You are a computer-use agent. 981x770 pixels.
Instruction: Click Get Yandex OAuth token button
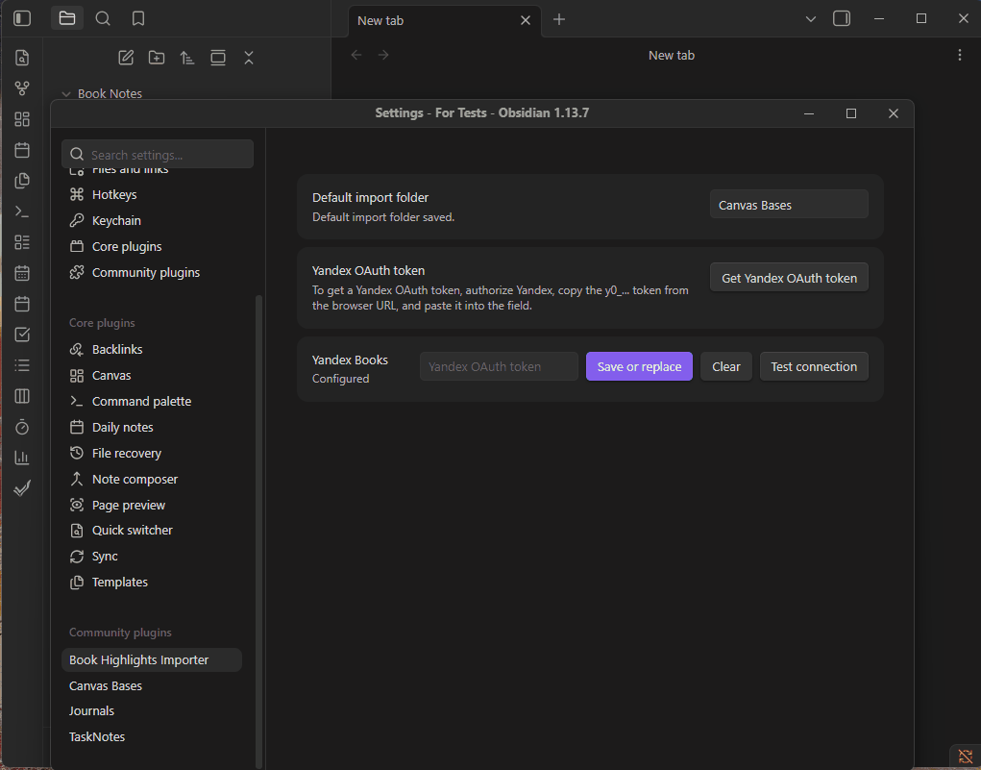point(788,278)
